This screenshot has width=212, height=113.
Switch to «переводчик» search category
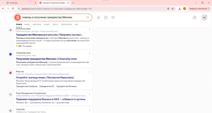[66, 24]
